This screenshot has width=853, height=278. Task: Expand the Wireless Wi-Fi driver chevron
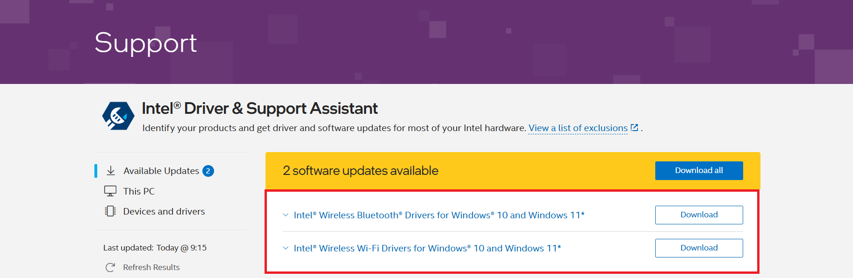click(x=286, y=248)
